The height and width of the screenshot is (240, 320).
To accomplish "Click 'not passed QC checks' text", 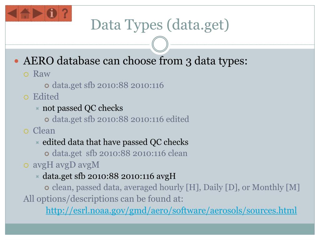I will coord(82,108).
